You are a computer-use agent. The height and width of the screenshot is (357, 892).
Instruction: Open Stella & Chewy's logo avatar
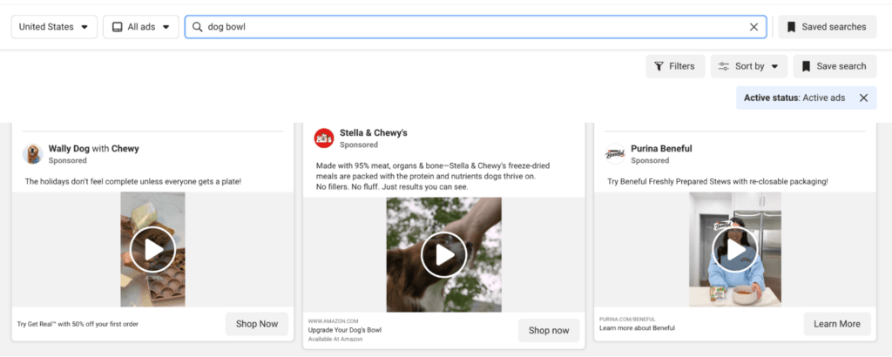(324, 138)
